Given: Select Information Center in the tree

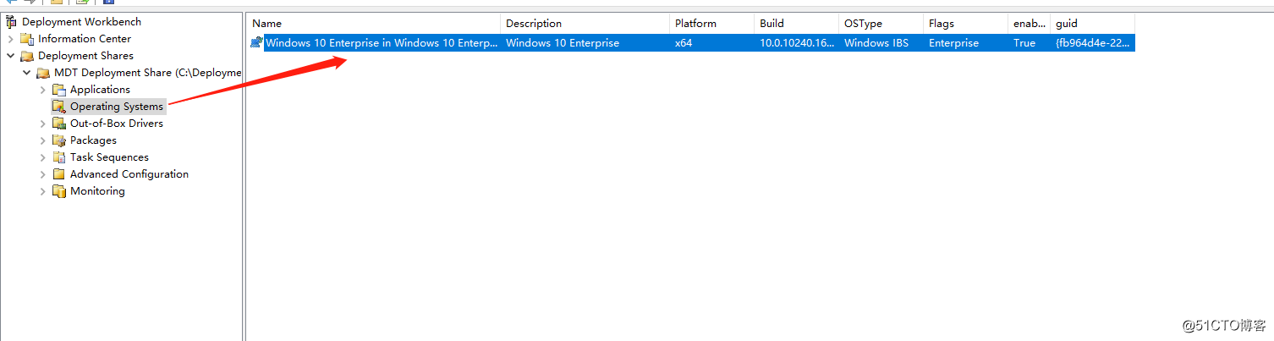Looking at the screenshot, I should [85, 39].
